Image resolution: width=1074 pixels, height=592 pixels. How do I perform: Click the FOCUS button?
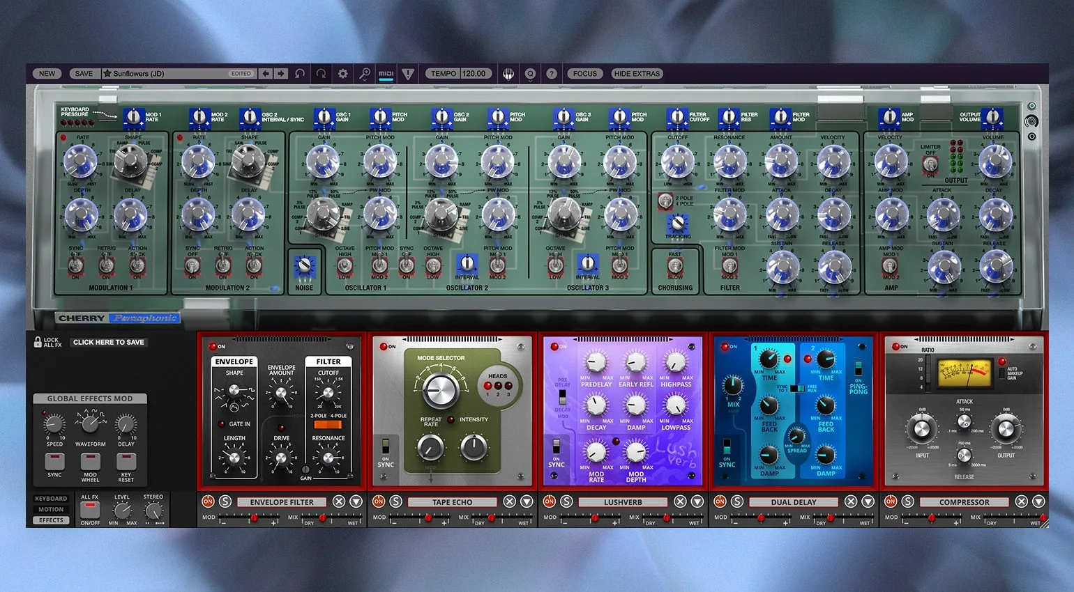pyautogui.click(x=585, y=73)
